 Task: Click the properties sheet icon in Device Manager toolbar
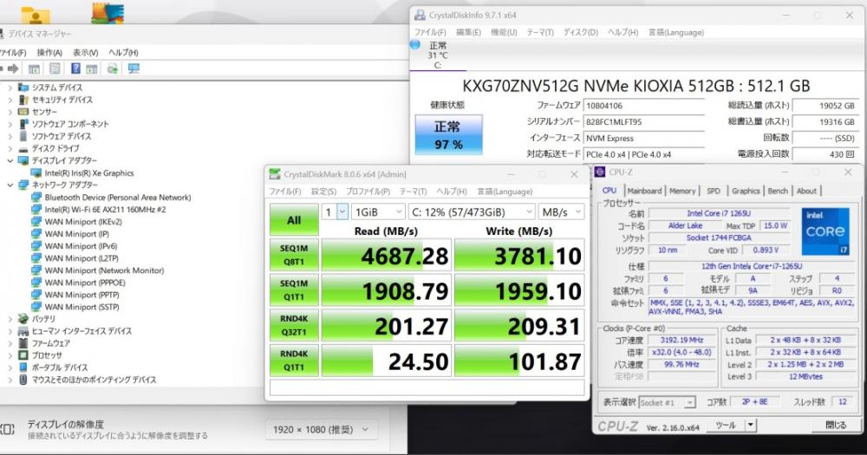coord(55,68)
